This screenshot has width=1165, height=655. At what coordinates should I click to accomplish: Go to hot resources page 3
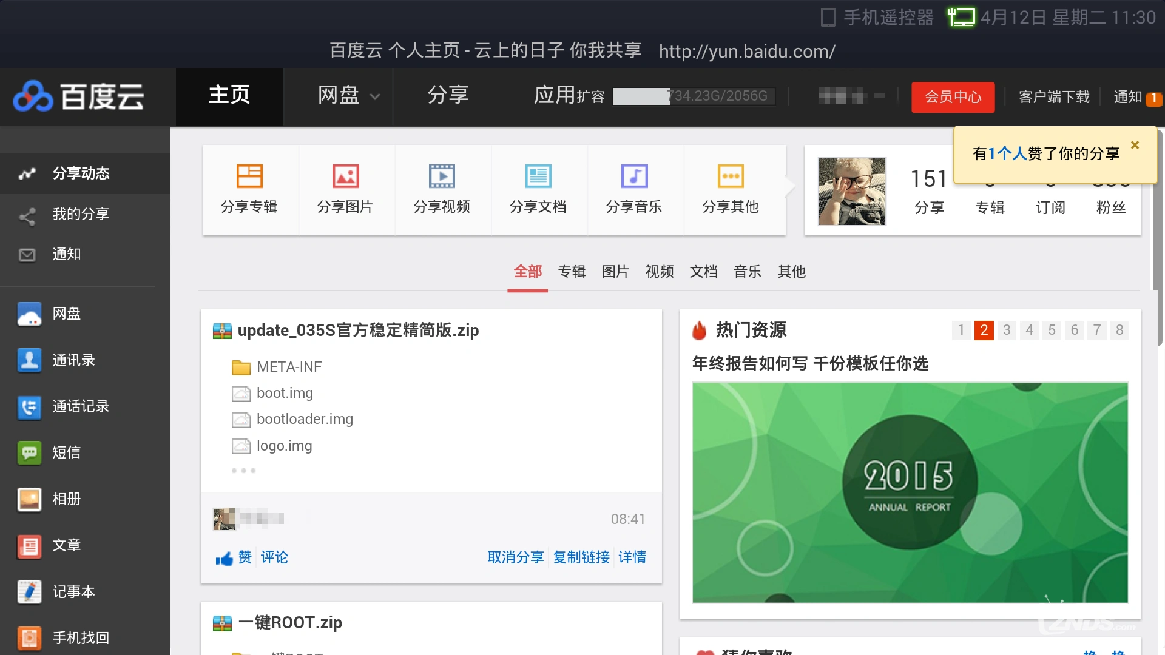coord(1007,331)
